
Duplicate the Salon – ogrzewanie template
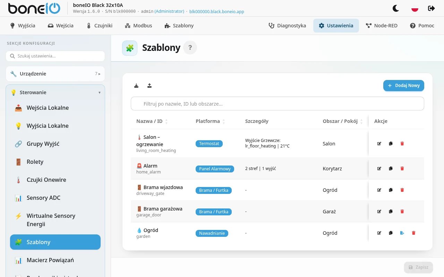(x=391, y=144)
